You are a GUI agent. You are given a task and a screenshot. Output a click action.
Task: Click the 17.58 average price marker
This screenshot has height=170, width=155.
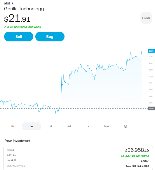(151, 108)
